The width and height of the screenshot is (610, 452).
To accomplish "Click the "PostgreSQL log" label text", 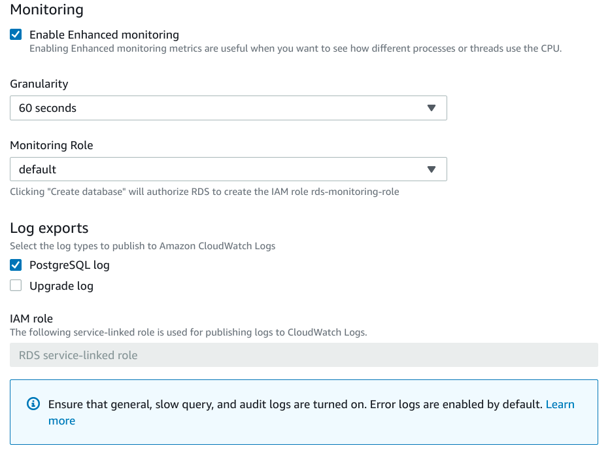I will click(69, 266).
